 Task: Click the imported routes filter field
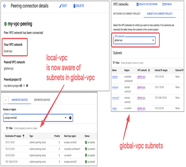55,128
